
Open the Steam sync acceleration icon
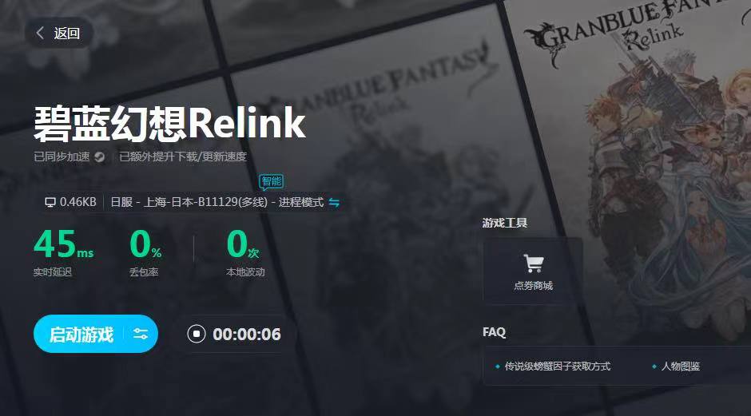100,157
